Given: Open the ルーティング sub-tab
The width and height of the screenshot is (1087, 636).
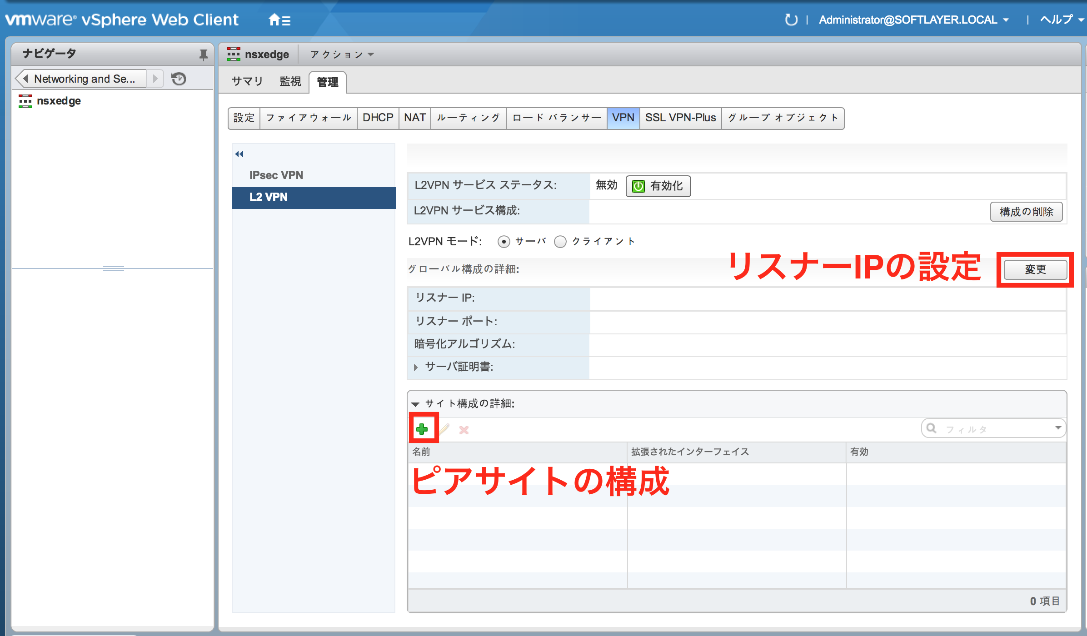Looking at the screenshot, I should pos(469,118).
